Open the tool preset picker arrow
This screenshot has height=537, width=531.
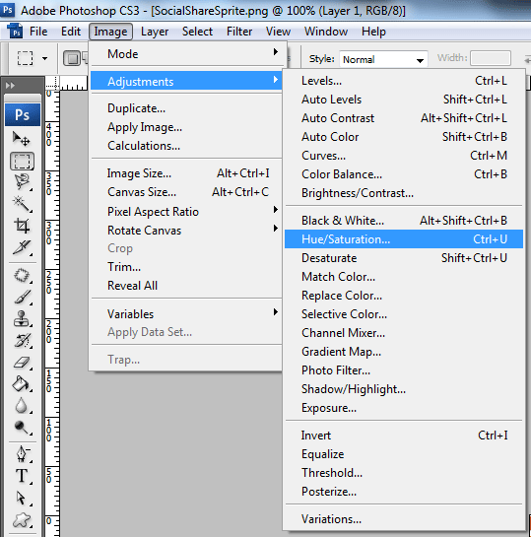coord(45,58)
